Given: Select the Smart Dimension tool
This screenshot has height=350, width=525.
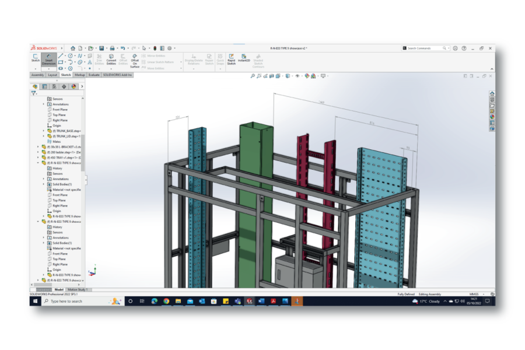Looking at the screenshot, I should point(48,60).
